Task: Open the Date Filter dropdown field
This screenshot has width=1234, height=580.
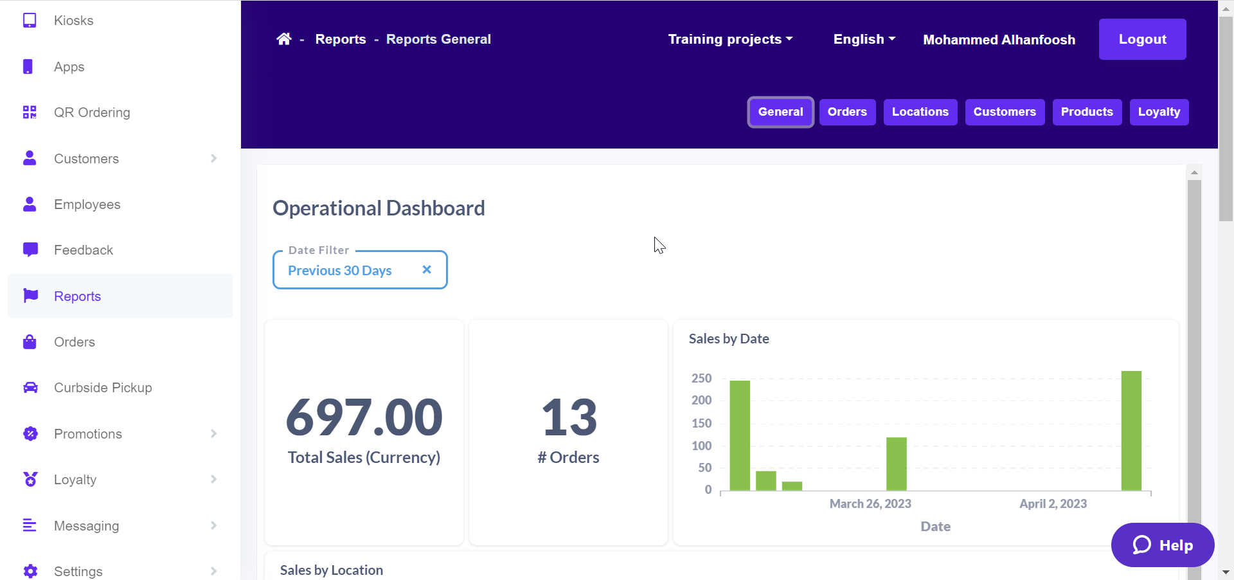Action: [360, 270]
